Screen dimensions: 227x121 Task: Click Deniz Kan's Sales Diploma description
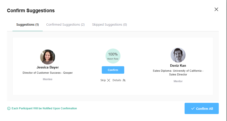tap(178, 73)
